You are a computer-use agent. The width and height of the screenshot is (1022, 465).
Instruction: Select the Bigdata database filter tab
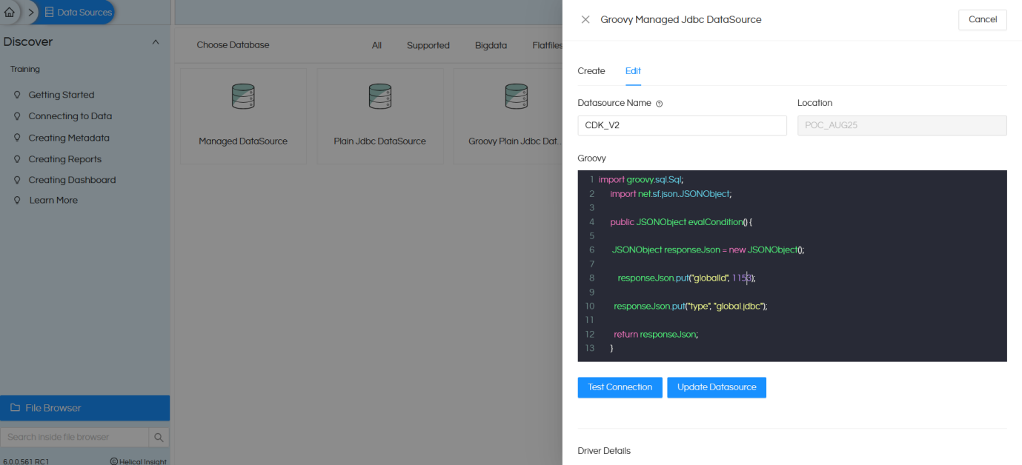coord(491,45)
